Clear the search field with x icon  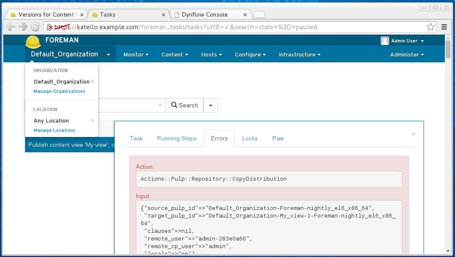tap(160, 105)
